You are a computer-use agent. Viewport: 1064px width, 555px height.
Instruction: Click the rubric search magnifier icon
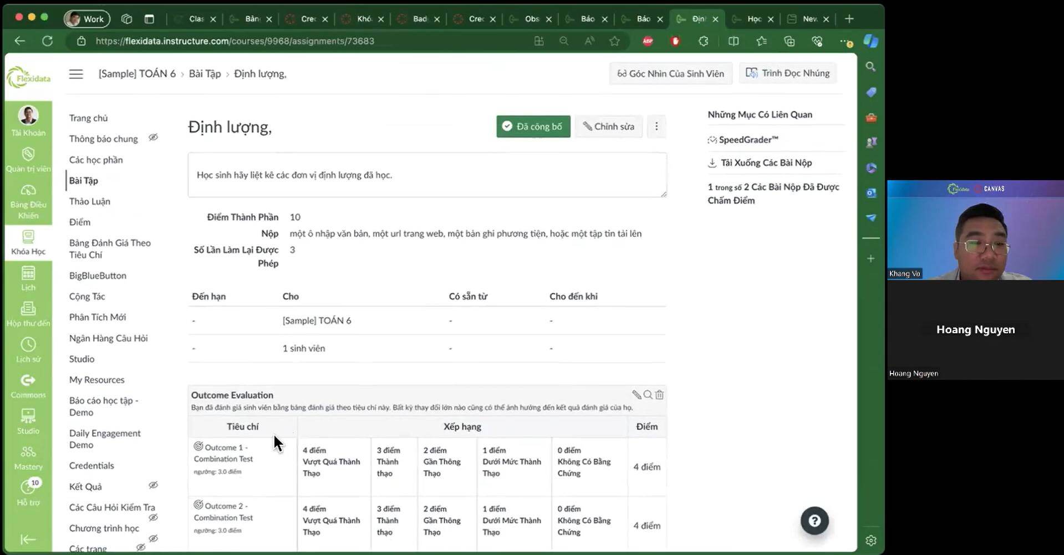point(648,395)
